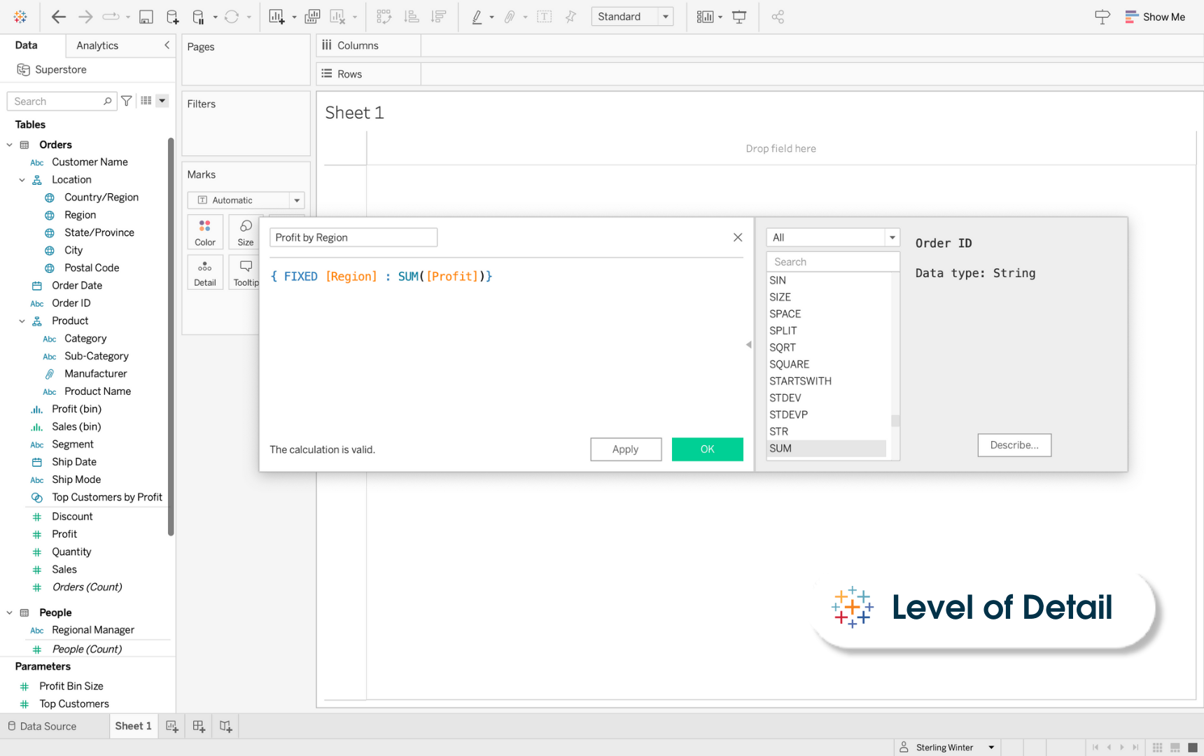Click the swap rows and columns icon

tap(384, 16)
